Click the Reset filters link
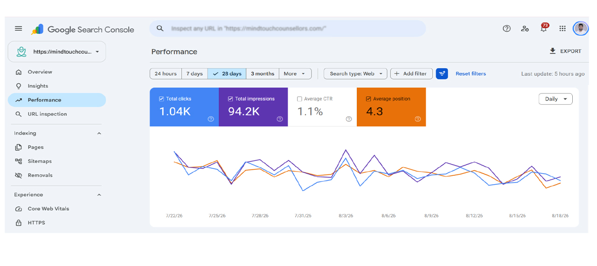The width and height of the screenshot is (597, 266). [x=471, y=73]
